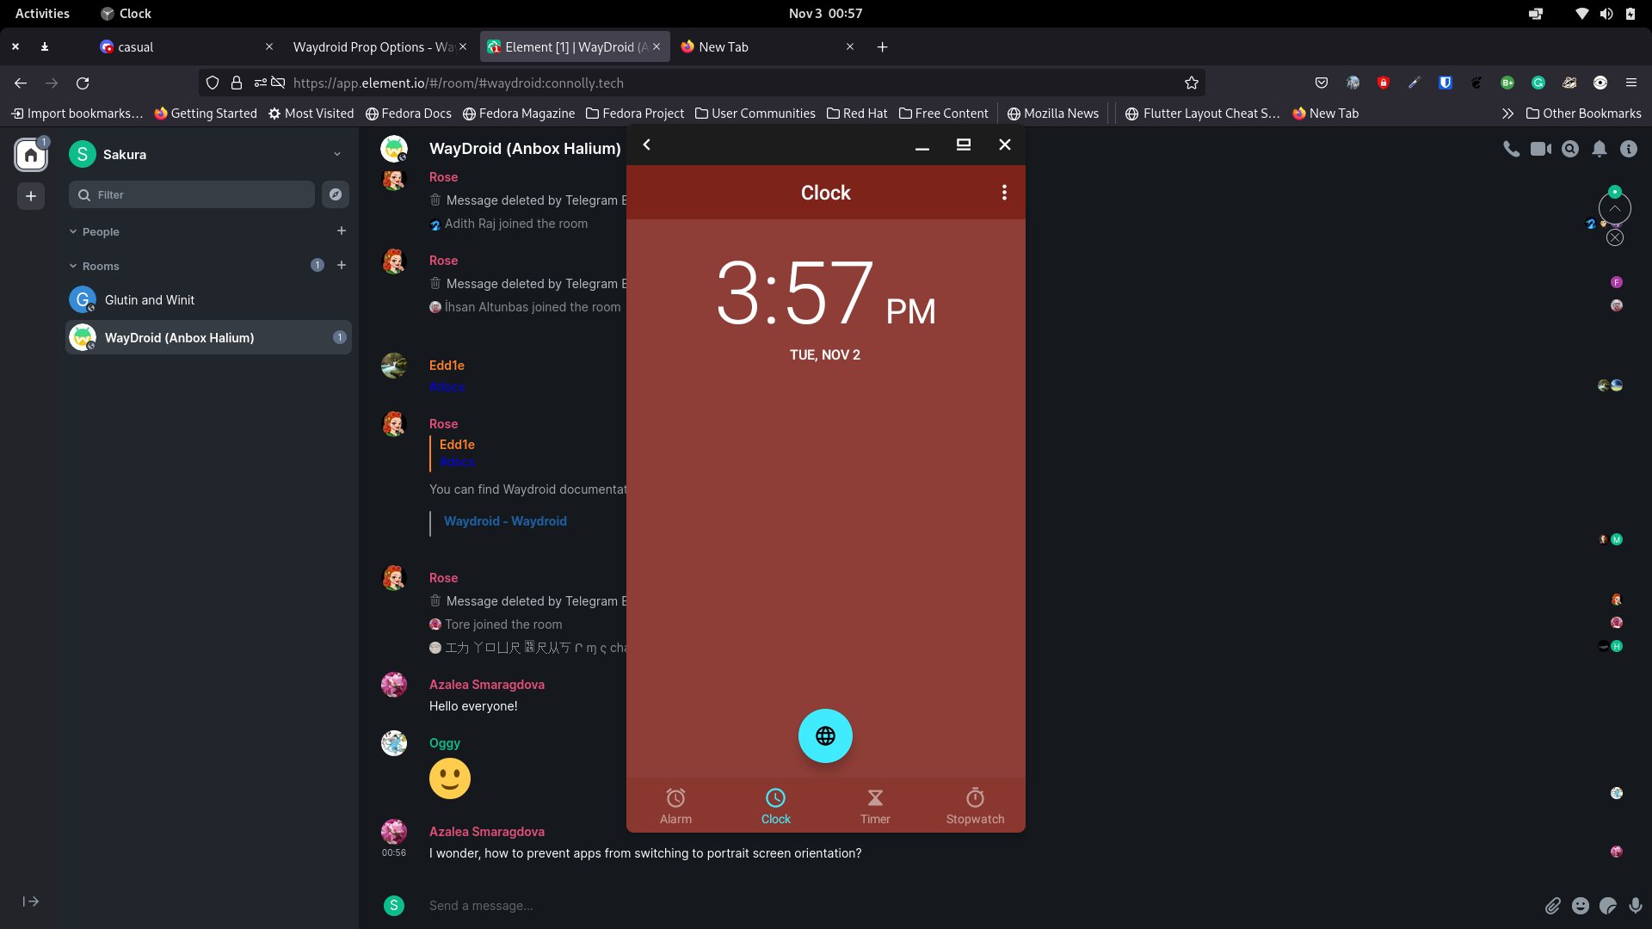Open the emoji picker in the composer
Image resolution: width=1652 pixels, height=929 pixels.
pos(1581,906)
